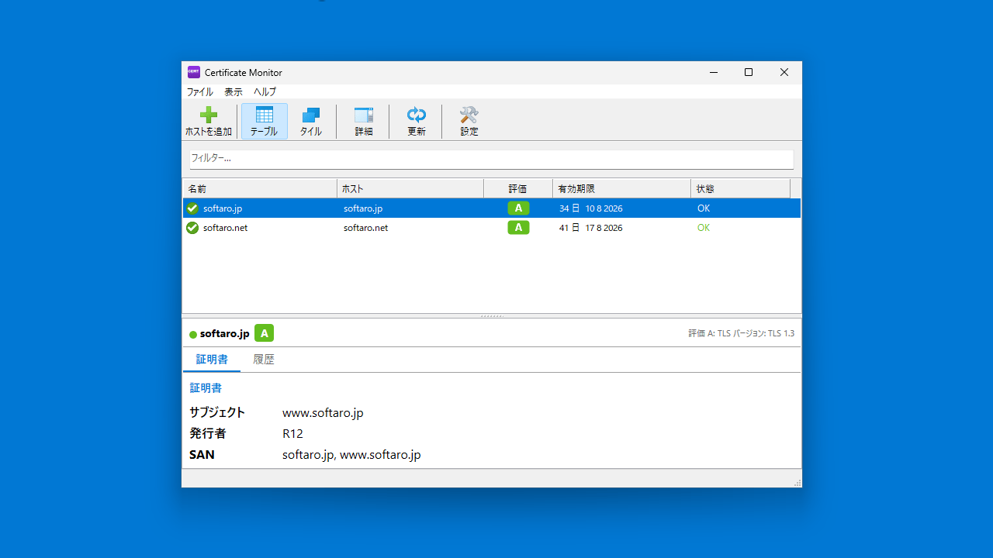Click the A grade badge in softaro.net row

518,227
